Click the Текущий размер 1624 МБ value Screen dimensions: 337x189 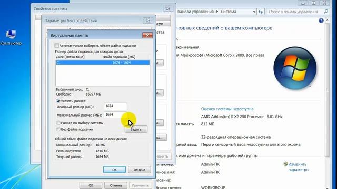click(102, 156)
